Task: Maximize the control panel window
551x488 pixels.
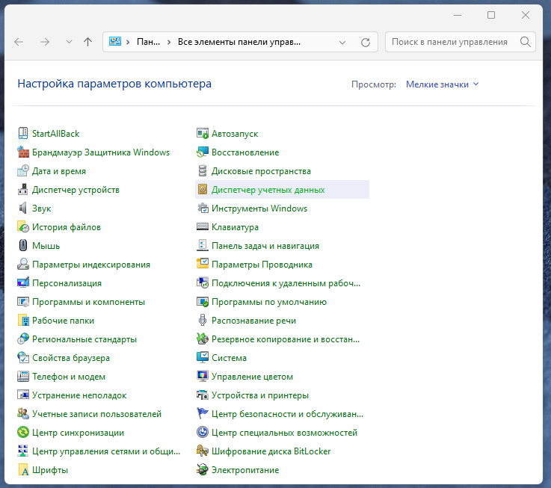Action: [x=491, y=15]
